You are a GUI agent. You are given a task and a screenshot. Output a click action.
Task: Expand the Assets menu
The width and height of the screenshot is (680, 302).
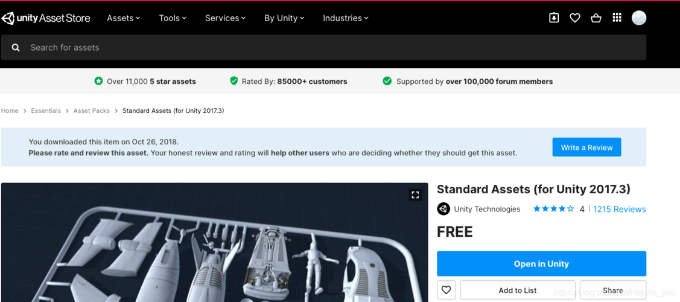click(x=123, y=18)
